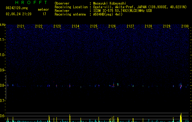This screenshot has height=122, width=192.
Task: Click the 2130 time marker
Action: 185,26
